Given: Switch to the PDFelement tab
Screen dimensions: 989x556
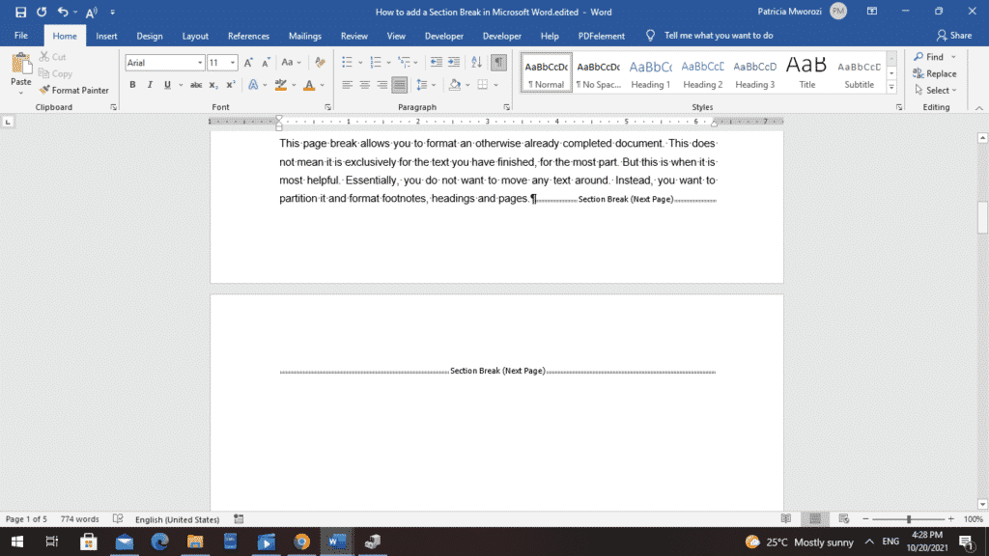Looking at the screenshot, I should (x=602, y=36).
